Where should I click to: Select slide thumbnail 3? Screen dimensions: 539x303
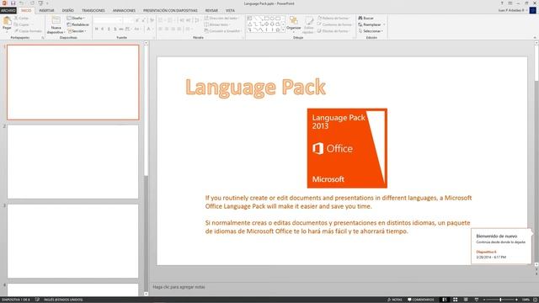73,242
